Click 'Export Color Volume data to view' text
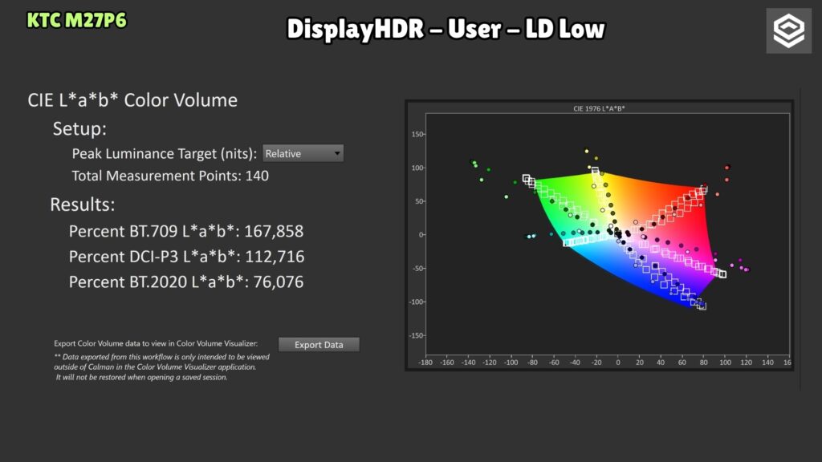 [x=156, y=343]
